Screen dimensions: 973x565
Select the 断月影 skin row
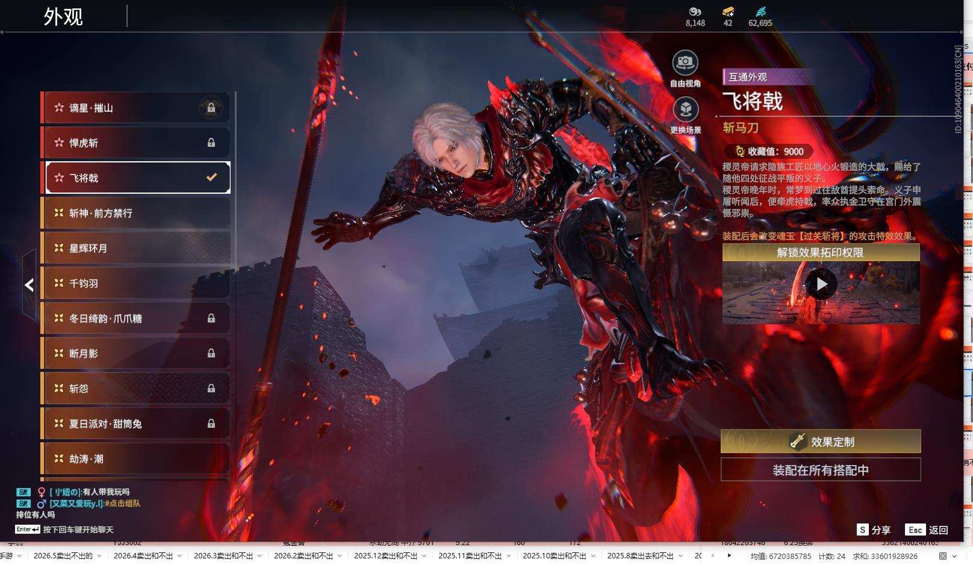click(x=136, y=353)
